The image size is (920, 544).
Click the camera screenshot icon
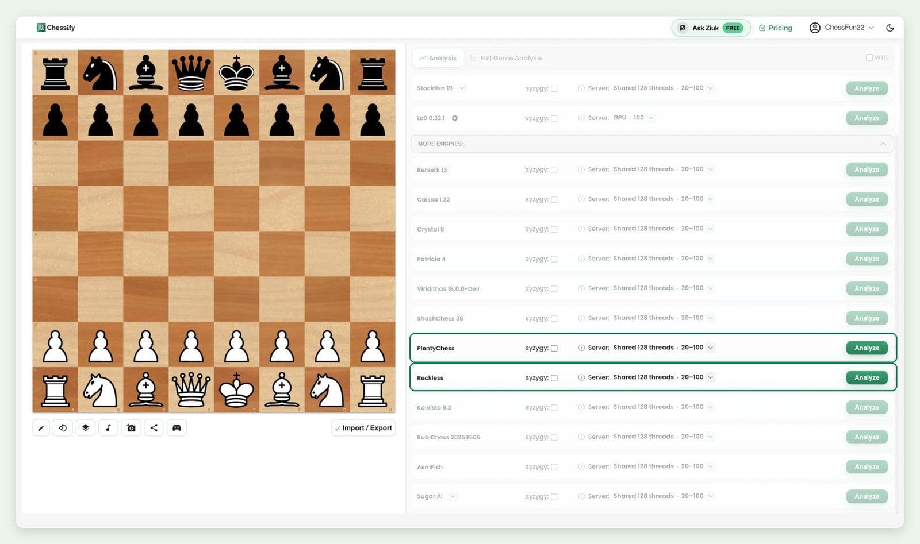[x=131, y=428]
